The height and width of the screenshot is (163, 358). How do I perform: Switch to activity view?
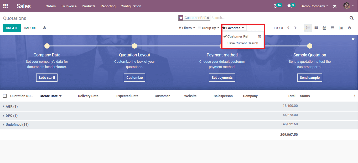(349, 28)
